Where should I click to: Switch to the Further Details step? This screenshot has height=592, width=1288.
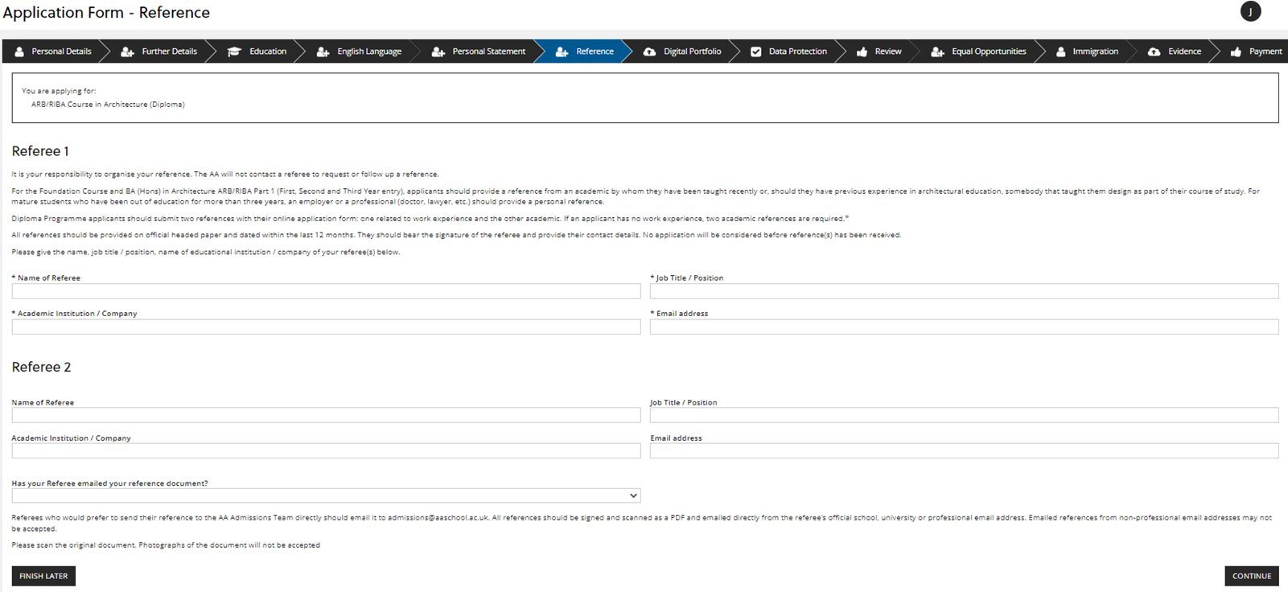[169, 51]
